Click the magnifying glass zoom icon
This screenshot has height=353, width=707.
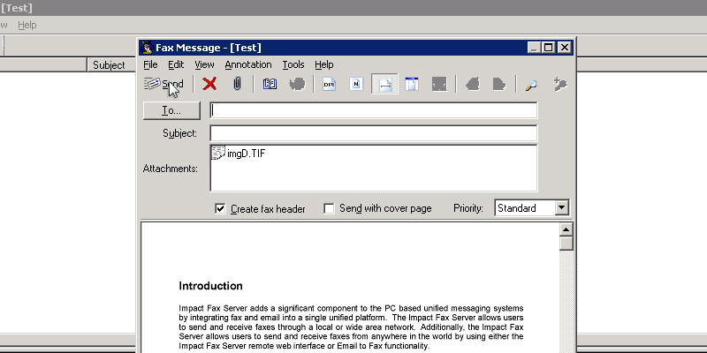point(531,84)
